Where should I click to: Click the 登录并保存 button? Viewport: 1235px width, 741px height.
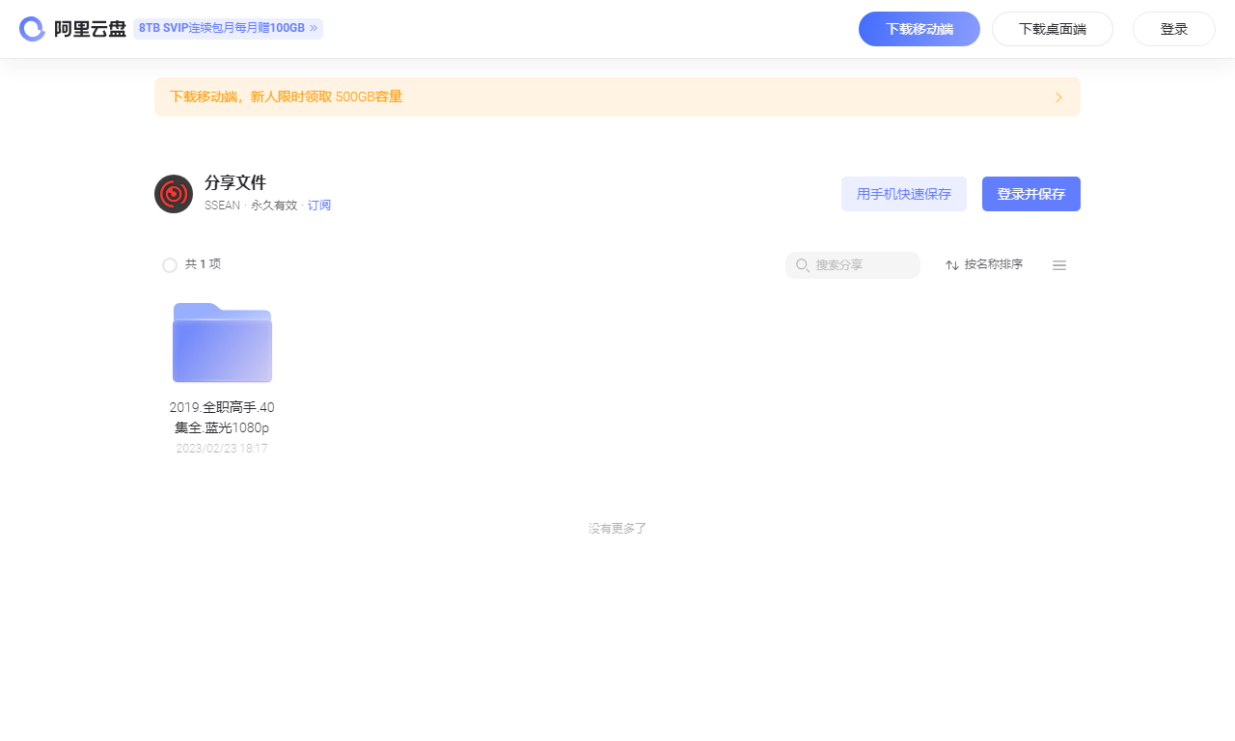tap(1031, 194)
